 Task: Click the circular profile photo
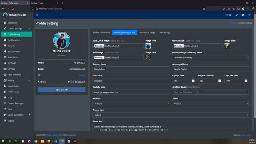coord(62,40)
